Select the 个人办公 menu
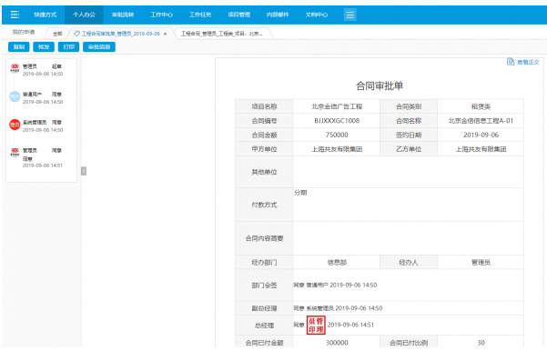The width and height of the screenshot is (547, 361). point(84,15)
